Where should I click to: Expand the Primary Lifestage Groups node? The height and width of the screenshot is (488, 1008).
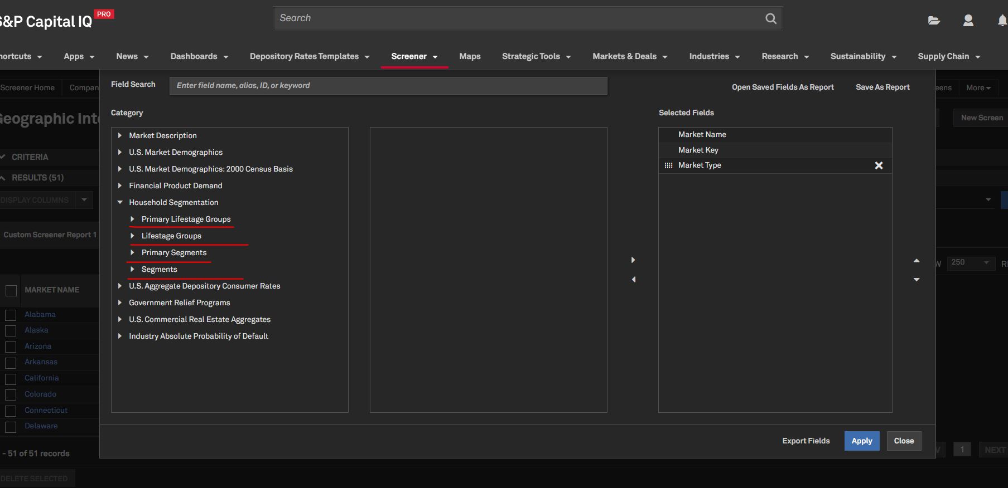(x=132, y=219)
